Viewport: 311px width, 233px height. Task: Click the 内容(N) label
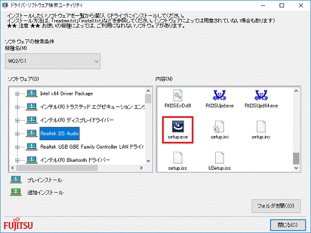[164, 79]
